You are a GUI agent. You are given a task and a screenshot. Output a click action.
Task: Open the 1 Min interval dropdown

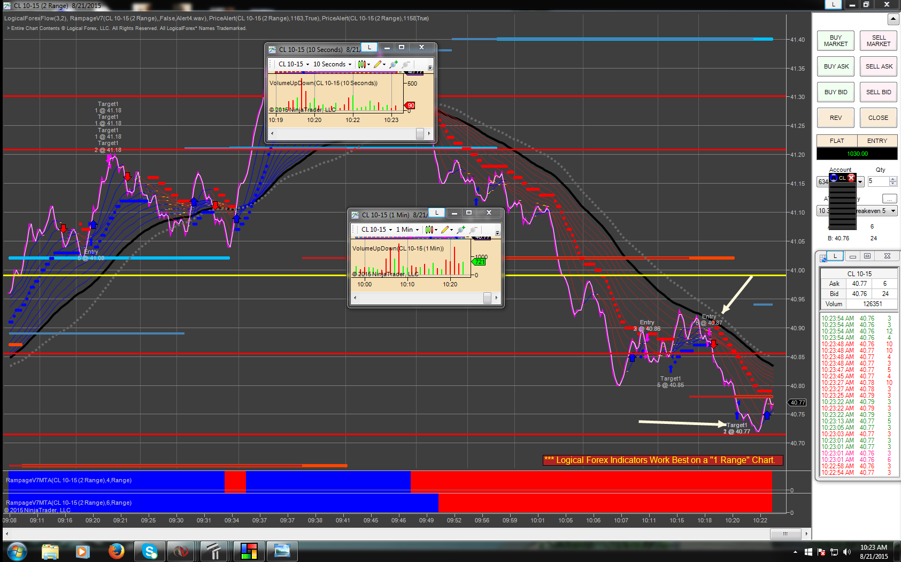407,230
